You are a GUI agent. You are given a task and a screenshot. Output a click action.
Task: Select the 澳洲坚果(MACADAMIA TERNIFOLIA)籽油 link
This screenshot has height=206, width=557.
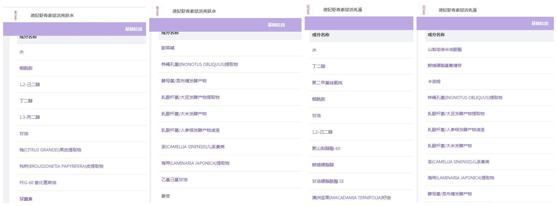[x=351, y=198]
